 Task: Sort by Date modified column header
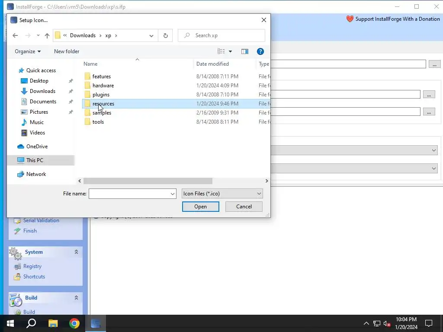(212, 64)
